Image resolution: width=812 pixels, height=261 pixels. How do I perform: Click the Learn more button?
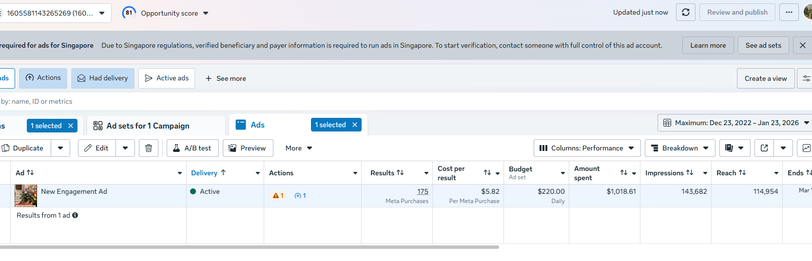708,45
